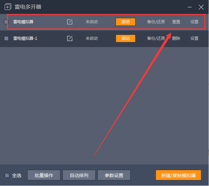Tick the checkbox beside 雷电模拟器-1
Screen dimensions: 209x186
tap(6, 38)
